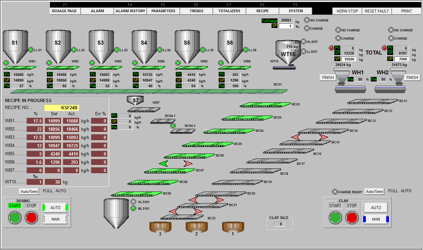Viewport: 423px width, 250px height.
Task: Click the yellow recipe number KSF24B field
Action: [x=61, y=108]
